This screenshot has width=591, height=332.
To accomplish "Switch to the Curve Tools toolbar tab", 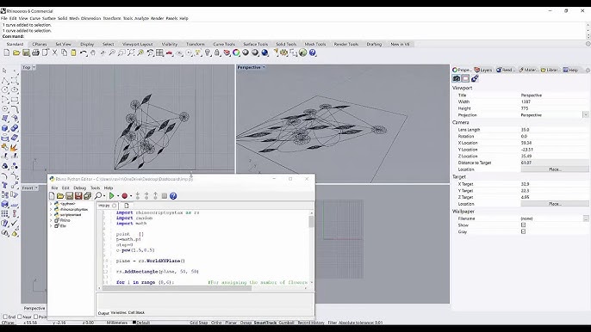I will click(x=224, y=44).
